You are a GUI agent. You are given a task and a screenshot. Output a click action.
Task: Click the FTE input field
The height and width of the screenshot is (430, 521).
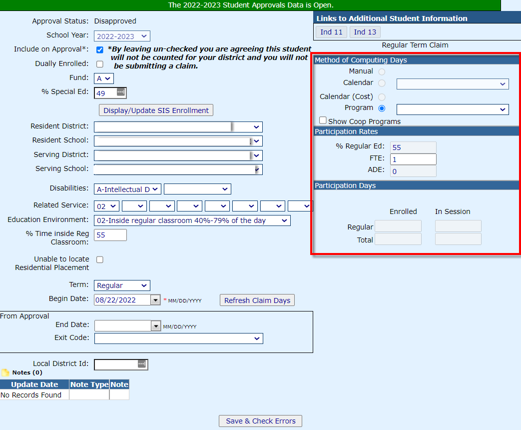(x=413, y=159)
